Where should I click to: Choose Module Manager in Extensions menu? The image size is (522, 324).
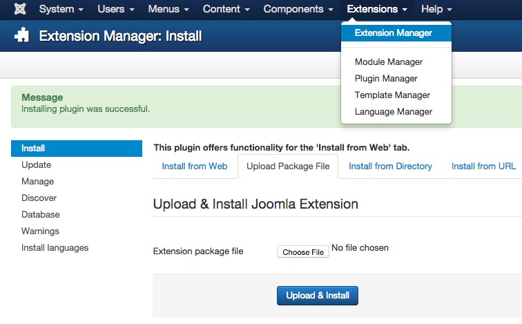pyautogui.click(x=388, y=62)
